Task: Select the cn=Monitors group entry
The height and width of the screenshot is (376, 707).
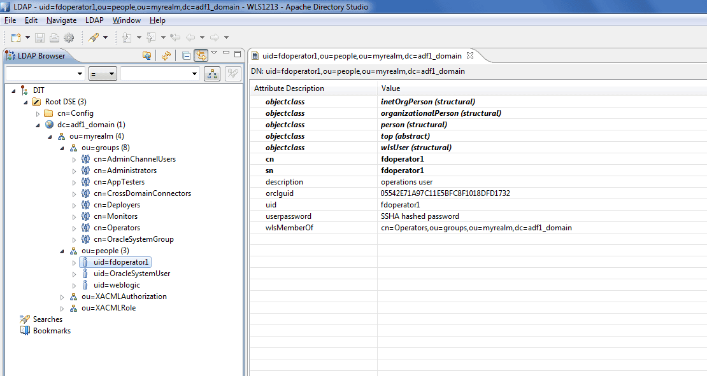Action: click(115, 216)
